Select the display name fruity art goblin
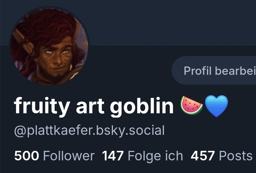 pyautogui.click(x=94, y=106)
